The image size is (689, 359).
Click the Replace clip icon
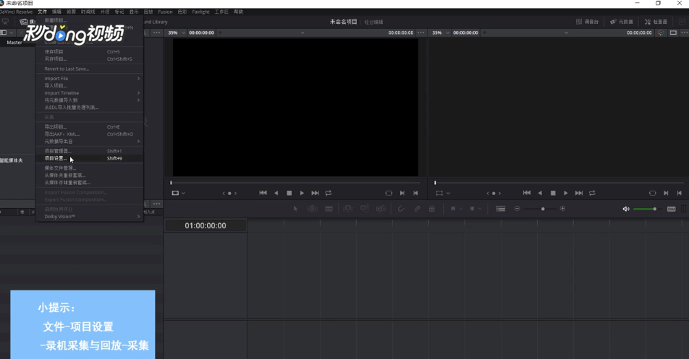[x=381, y=209]
